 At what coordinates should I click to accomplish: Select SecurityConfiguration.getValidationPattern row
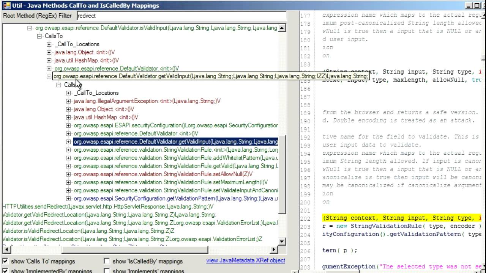176,199
